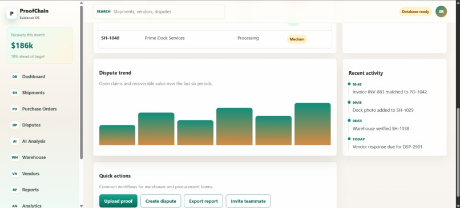Click the sidebar scroll down arrow
Screen dimensions: 460x208
[81, 206]
